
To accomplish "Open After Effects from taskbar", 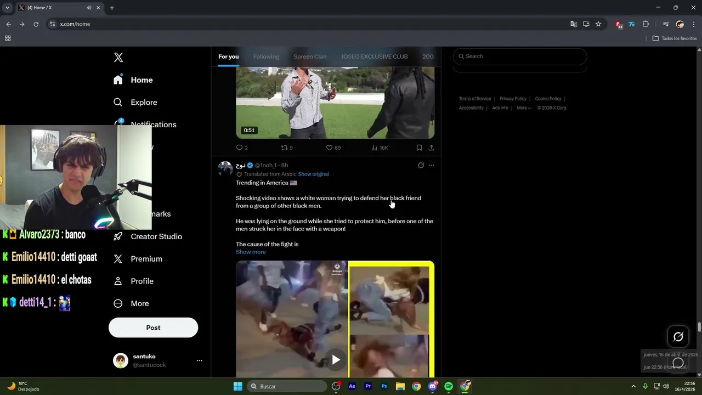I will tap(352, 386).
